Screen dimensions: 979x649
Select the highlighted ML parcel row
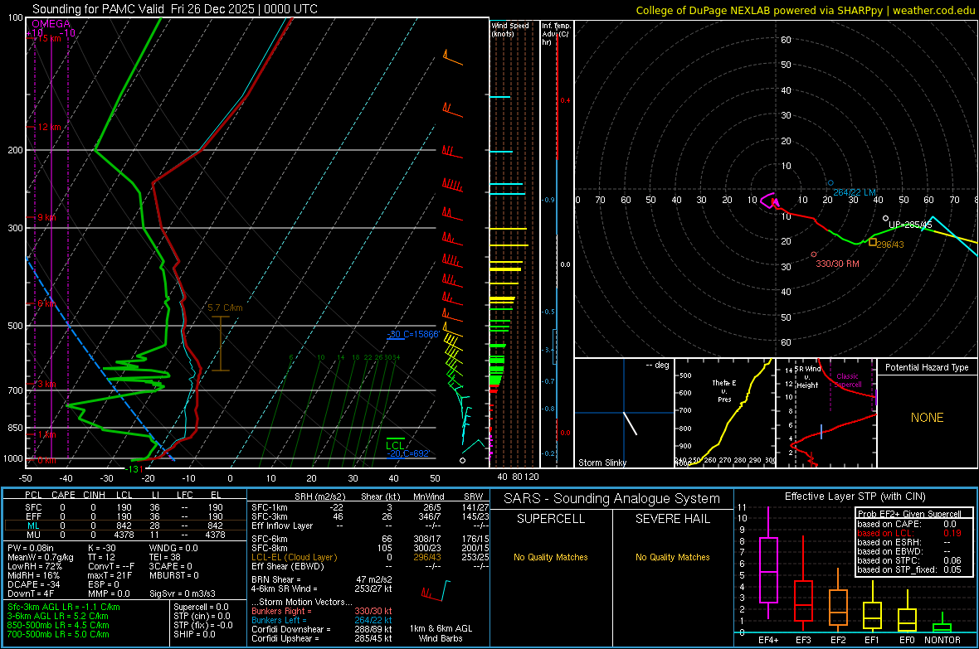click(124, 525)
